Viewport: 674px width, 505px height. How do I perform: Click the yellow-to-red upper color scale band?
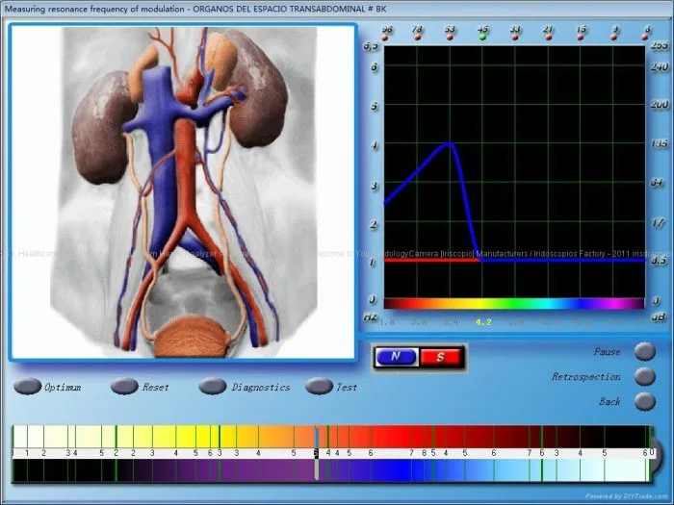click(x=331, y=437)
